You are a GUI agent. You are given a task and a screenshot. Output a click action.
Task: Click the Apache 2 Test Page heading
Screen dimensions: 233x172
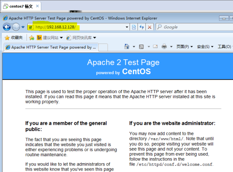123,63
